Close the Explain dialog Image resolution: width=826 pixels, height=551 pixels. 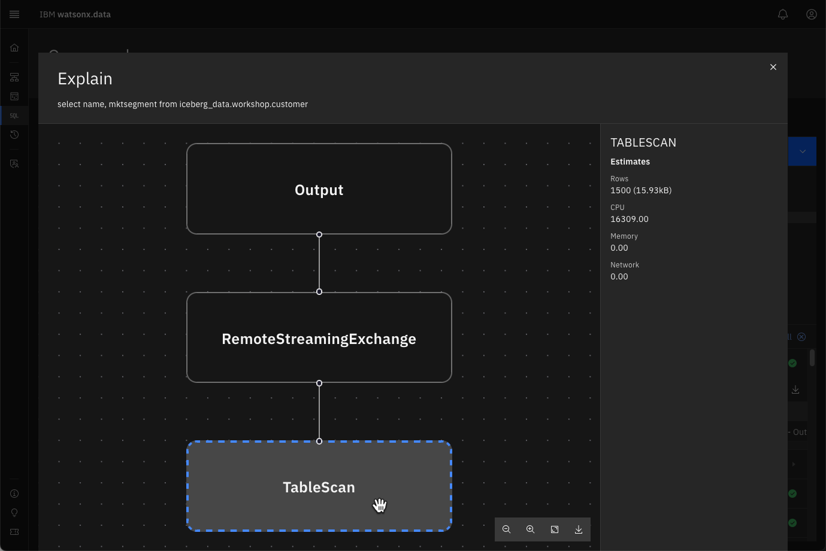773,67
